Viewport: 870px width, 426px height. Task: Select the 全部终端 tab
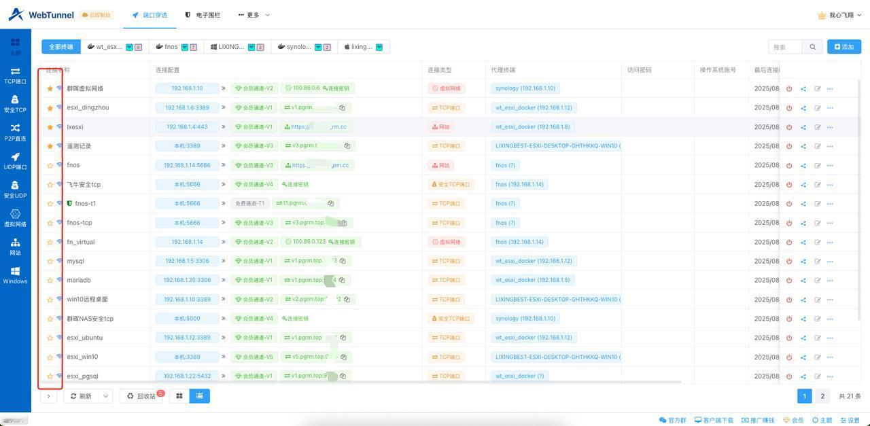click(x=61, y=47)
